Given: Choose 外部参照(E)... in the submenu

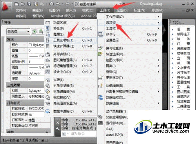Looking at the screenshot, I should 71,54.
